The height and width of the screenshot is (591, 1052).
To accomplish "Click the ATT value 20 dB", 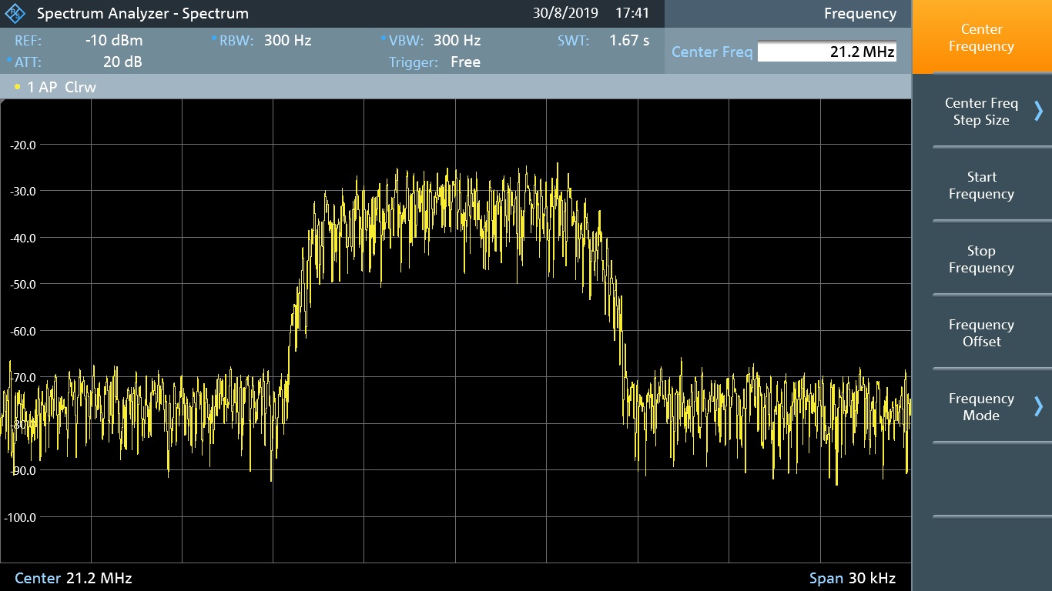I will pyautogui.click(x=122, y=62).
